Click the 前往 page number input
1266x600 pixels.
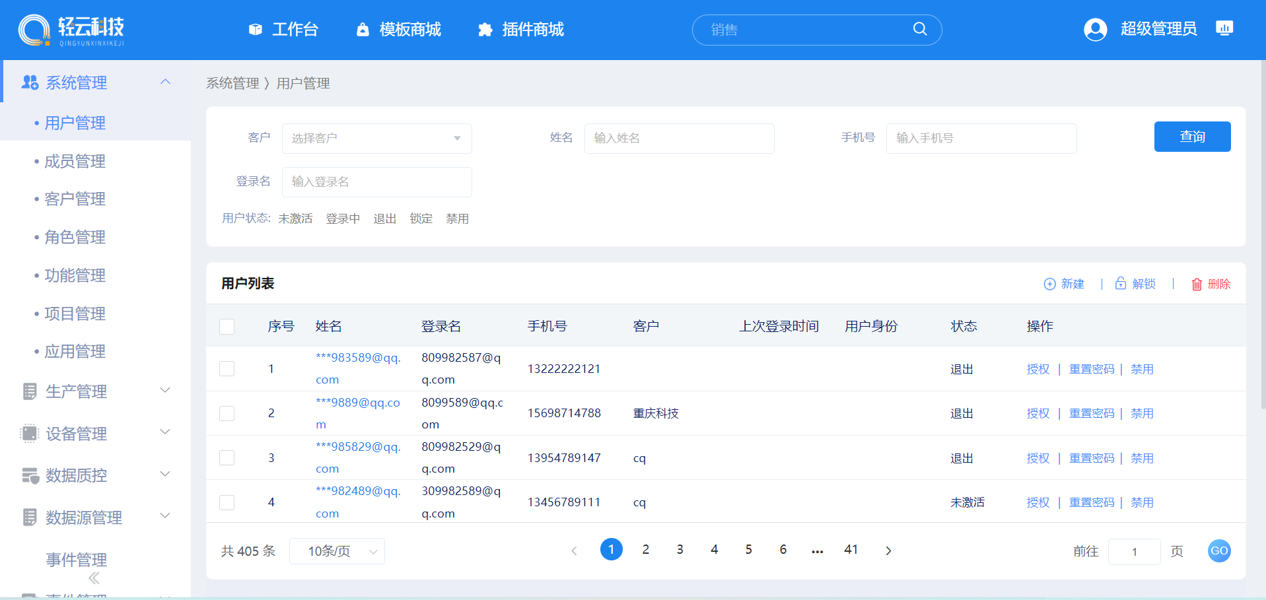pos(1134,551)
